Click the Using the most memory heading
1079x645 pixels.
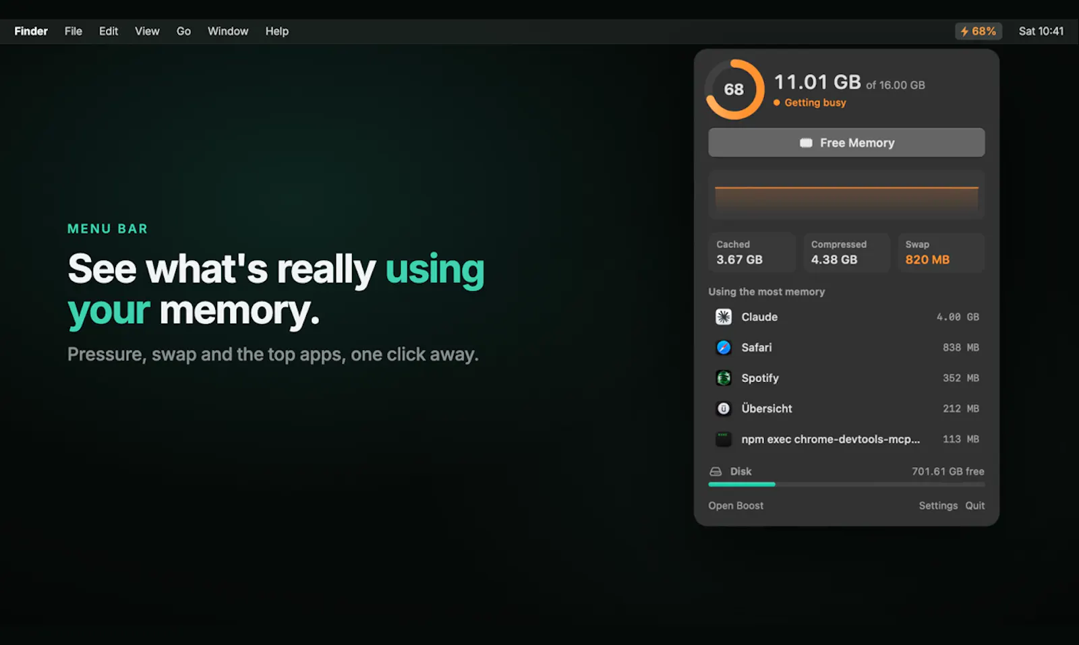click(x=767, y=292)
